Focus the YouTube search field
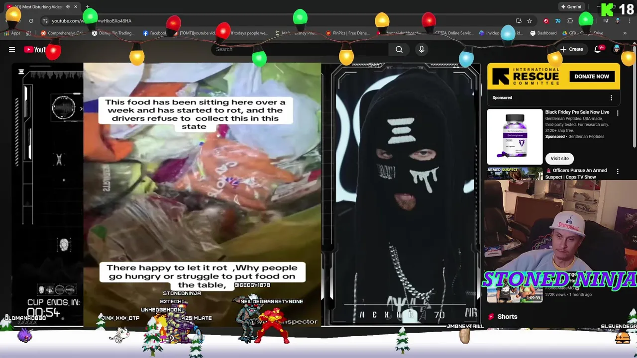This screenshot has height=358, width=637. point(301,49)
